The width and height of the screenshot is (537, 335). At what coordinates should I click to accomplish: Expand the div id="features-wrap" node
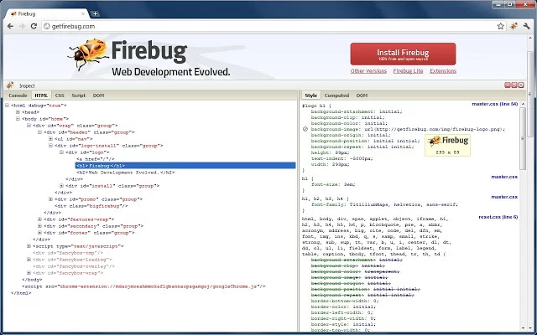pyautogui.click(x=39, y=219)
